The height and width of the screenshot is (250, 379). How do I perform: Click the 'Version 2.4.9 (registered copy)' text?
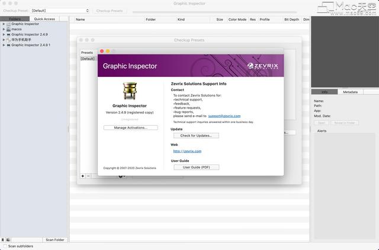130,112
